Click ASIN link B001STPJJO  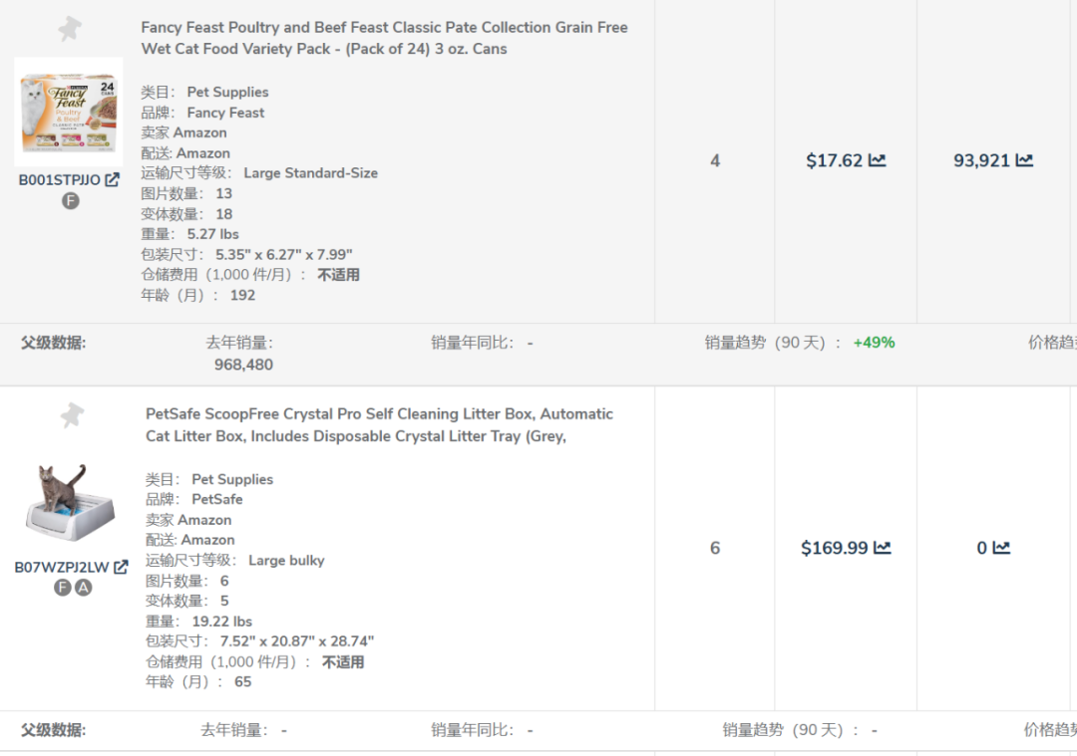[x=59, y=180]
